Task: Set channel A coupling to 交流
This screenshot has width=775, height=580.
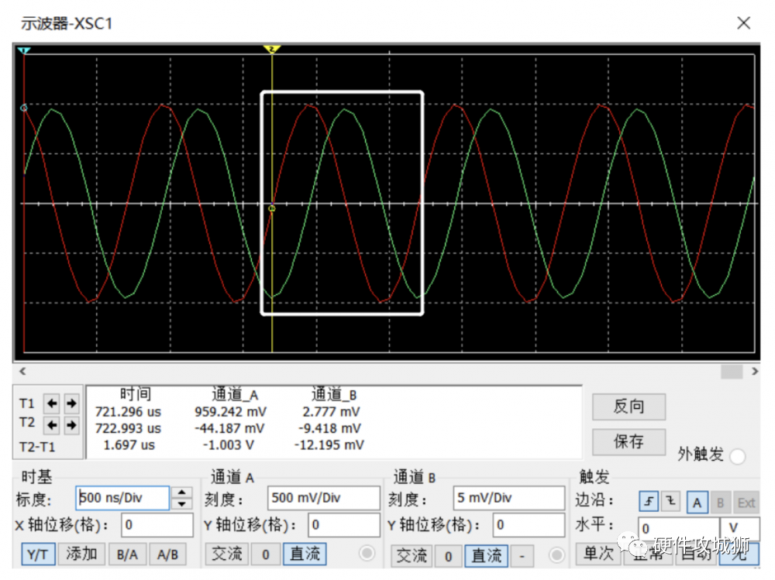Action: (227, 554)
